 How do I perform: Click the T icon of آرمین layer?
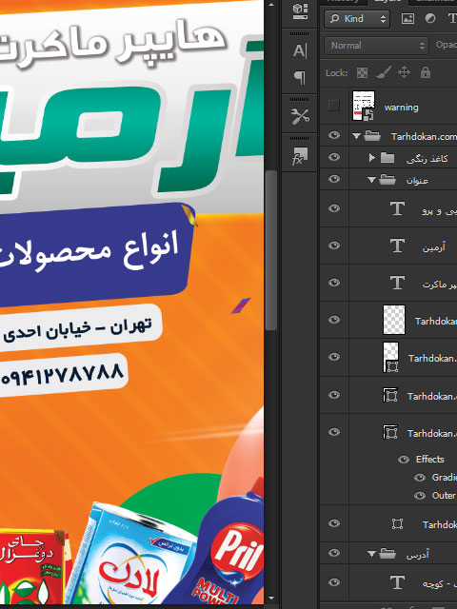pyautogui.click(x=397, y=246)
